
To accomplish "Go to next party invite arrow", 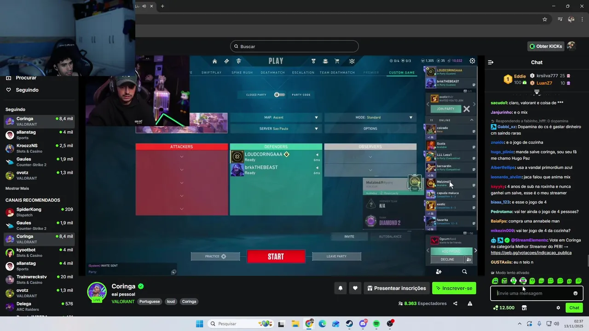I will [474, 104].
